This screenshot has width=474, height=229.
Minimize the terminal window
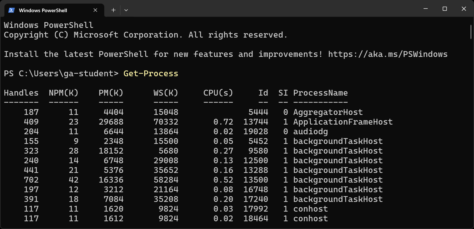pos(426,9)
